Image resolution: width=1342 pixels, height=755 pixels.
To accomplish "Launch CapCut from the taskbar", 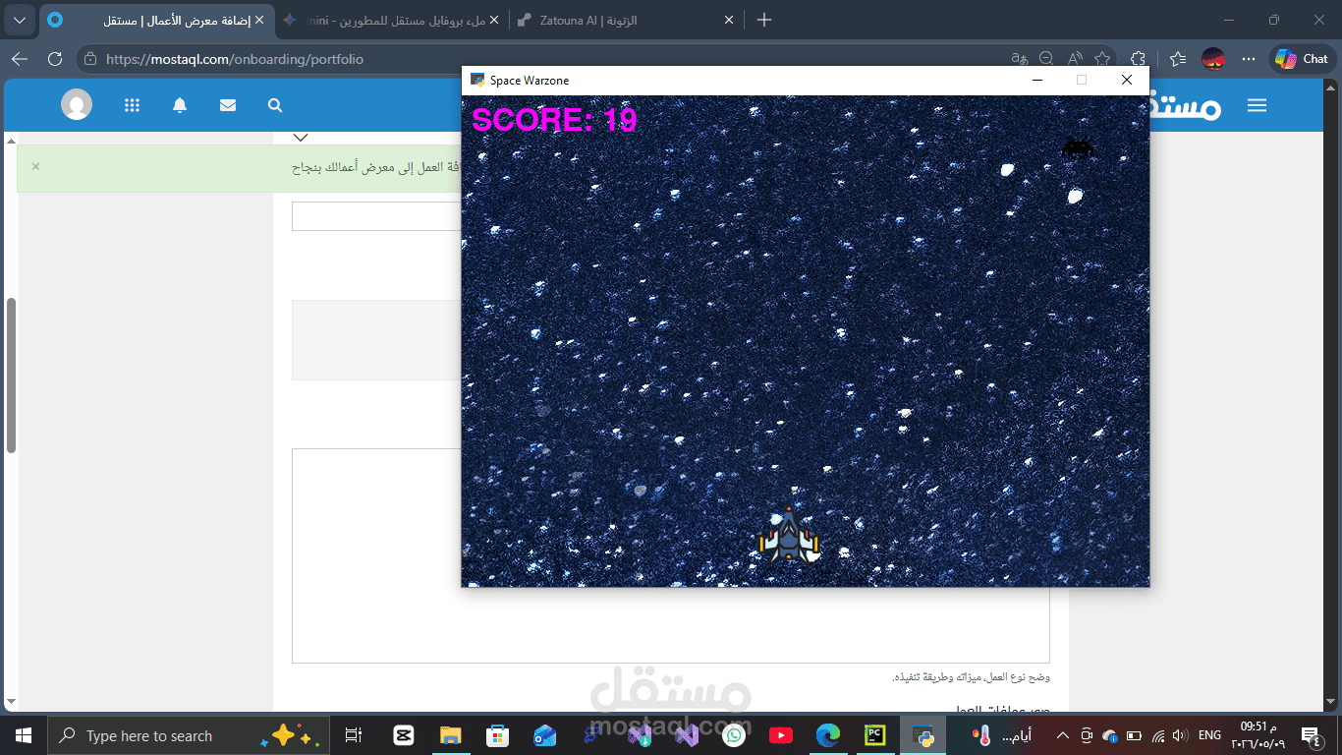I will [403, 735].
